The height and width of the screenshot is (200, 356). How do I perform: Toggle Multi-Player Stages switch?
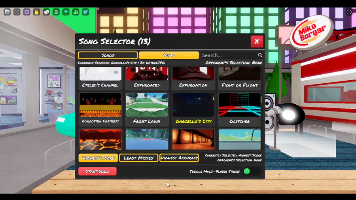coord(252,172)
